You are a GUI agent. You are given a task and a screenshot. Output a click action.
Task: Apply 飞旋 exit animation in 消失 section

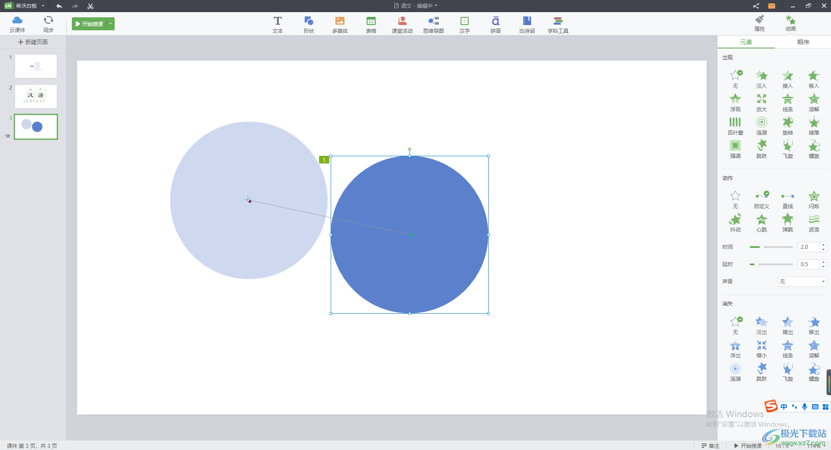click(x=788, y=372)
